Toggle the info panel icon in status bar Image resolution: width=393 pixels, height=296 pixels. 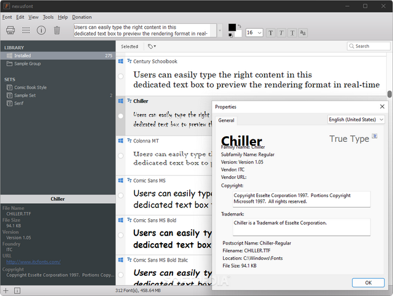click(x=17, y=290)
